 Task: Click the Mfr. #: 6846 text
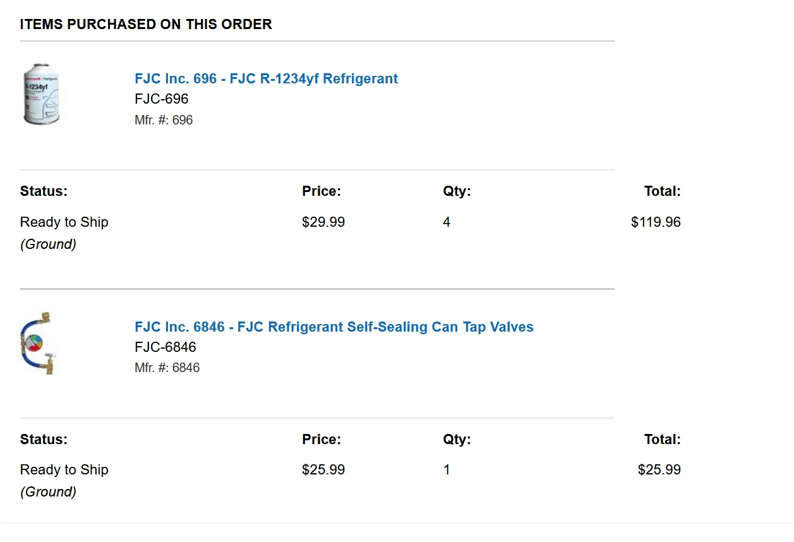pos(167,368)
